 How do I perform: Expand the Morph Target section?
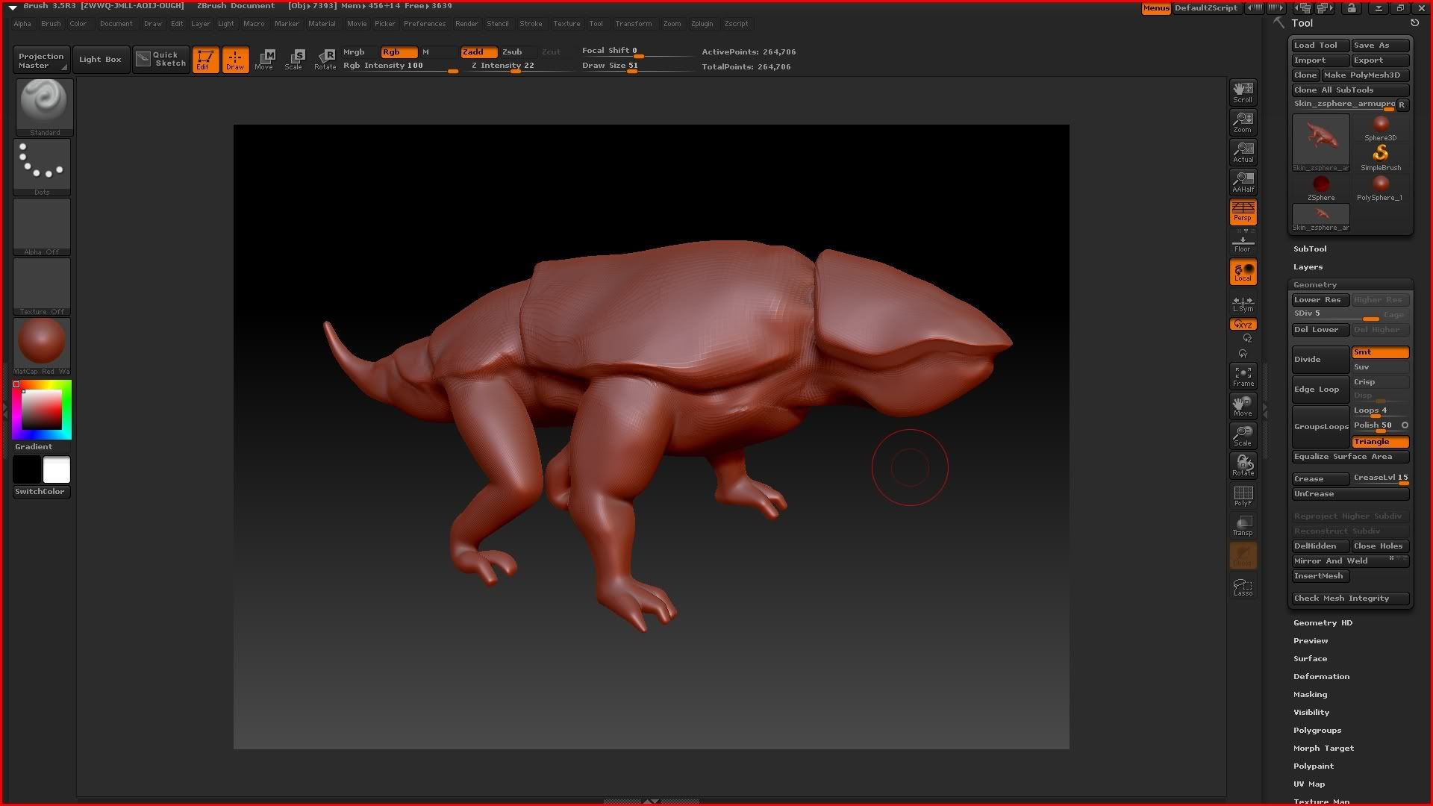click(x=1323, y=749)
